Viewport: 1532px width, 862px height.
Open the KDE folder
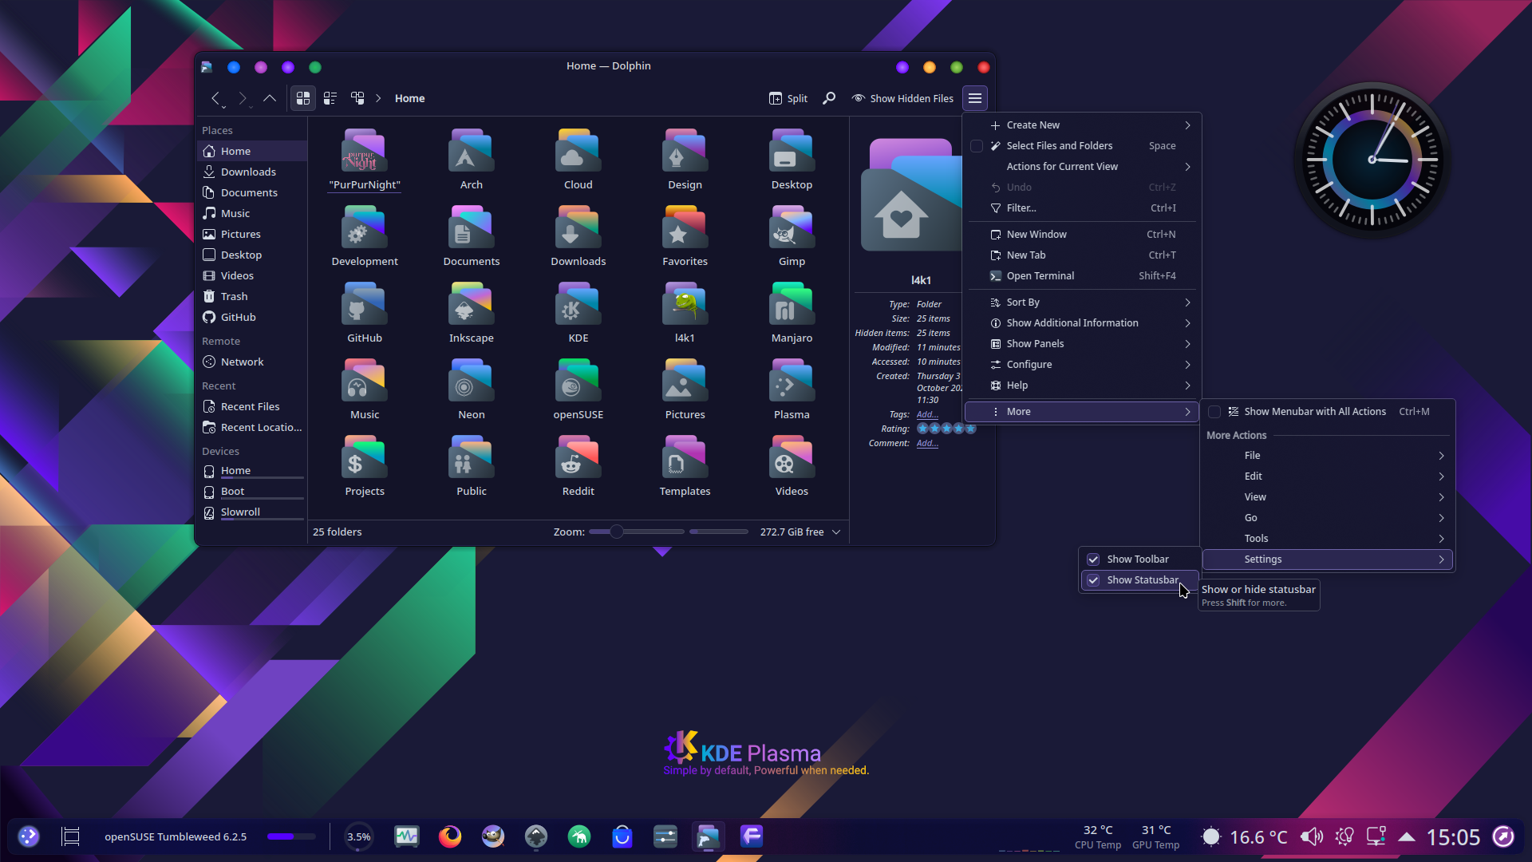click(x=578, y=313)
